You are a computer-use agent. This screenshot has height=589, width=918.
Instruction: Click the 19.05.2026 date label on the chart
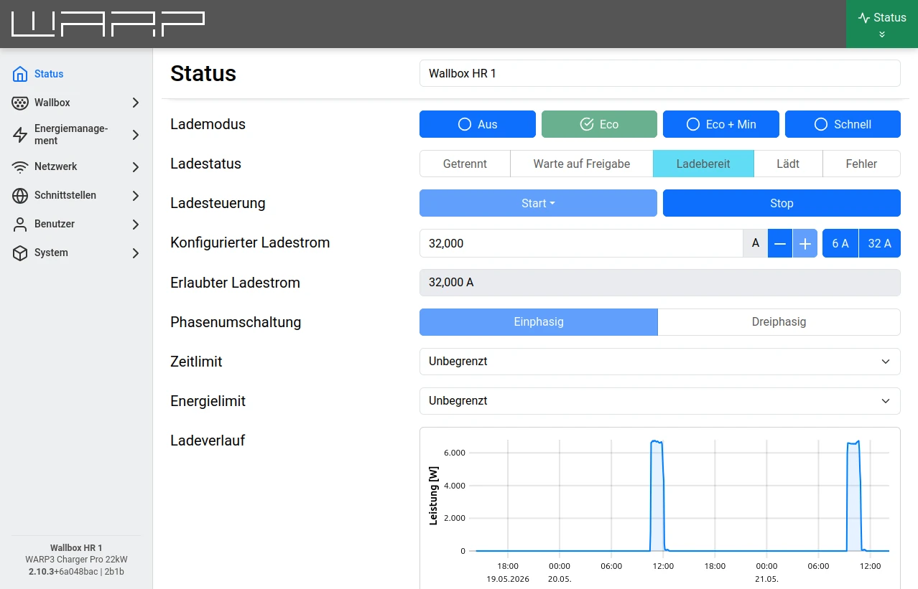tap(508, 578)
